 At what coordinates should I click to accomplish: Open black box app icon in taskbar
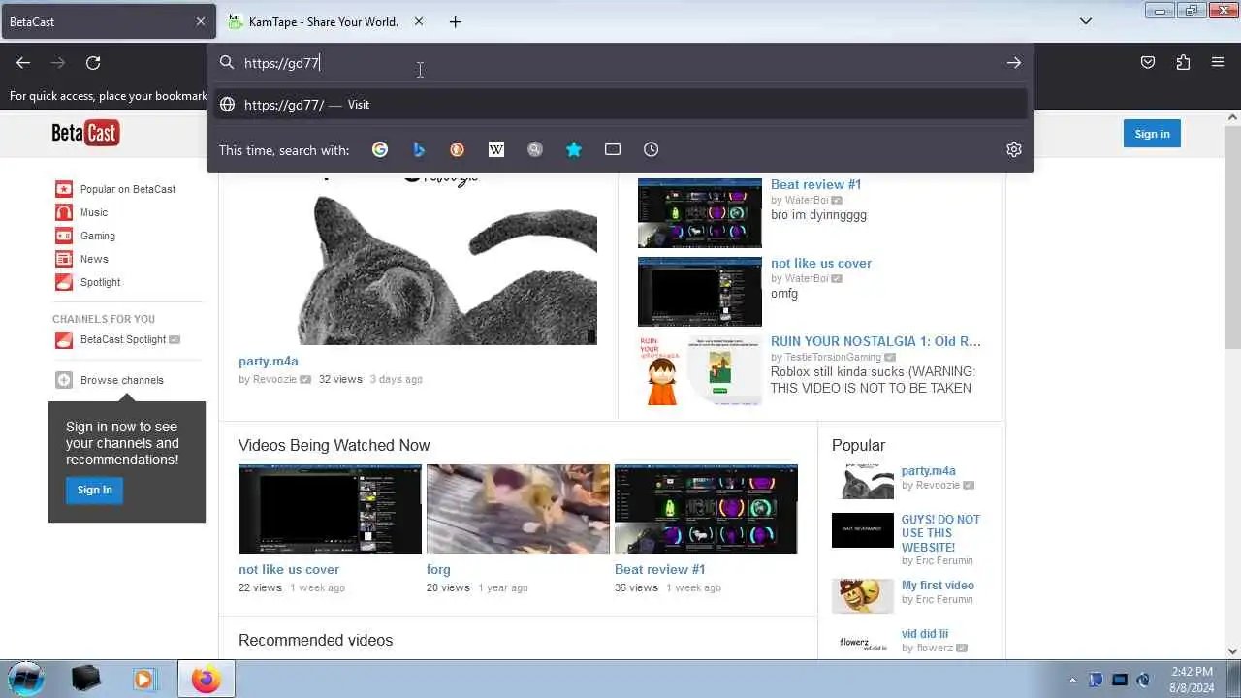tap(86, 680)
